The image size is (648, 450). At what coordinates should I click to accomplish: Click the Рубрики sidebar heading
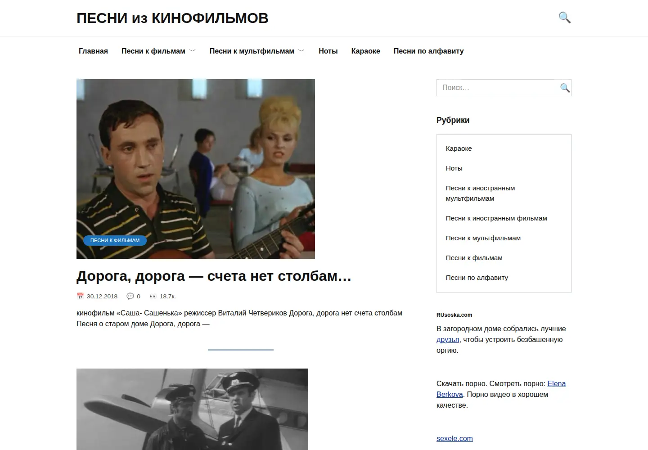[453, 120]
